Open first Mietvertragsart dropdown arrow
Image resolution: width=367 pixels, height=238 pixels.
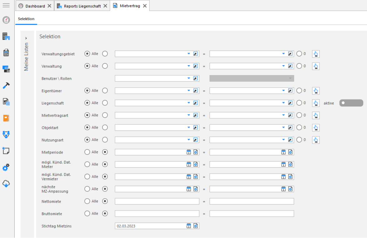(x=189, y=115)
